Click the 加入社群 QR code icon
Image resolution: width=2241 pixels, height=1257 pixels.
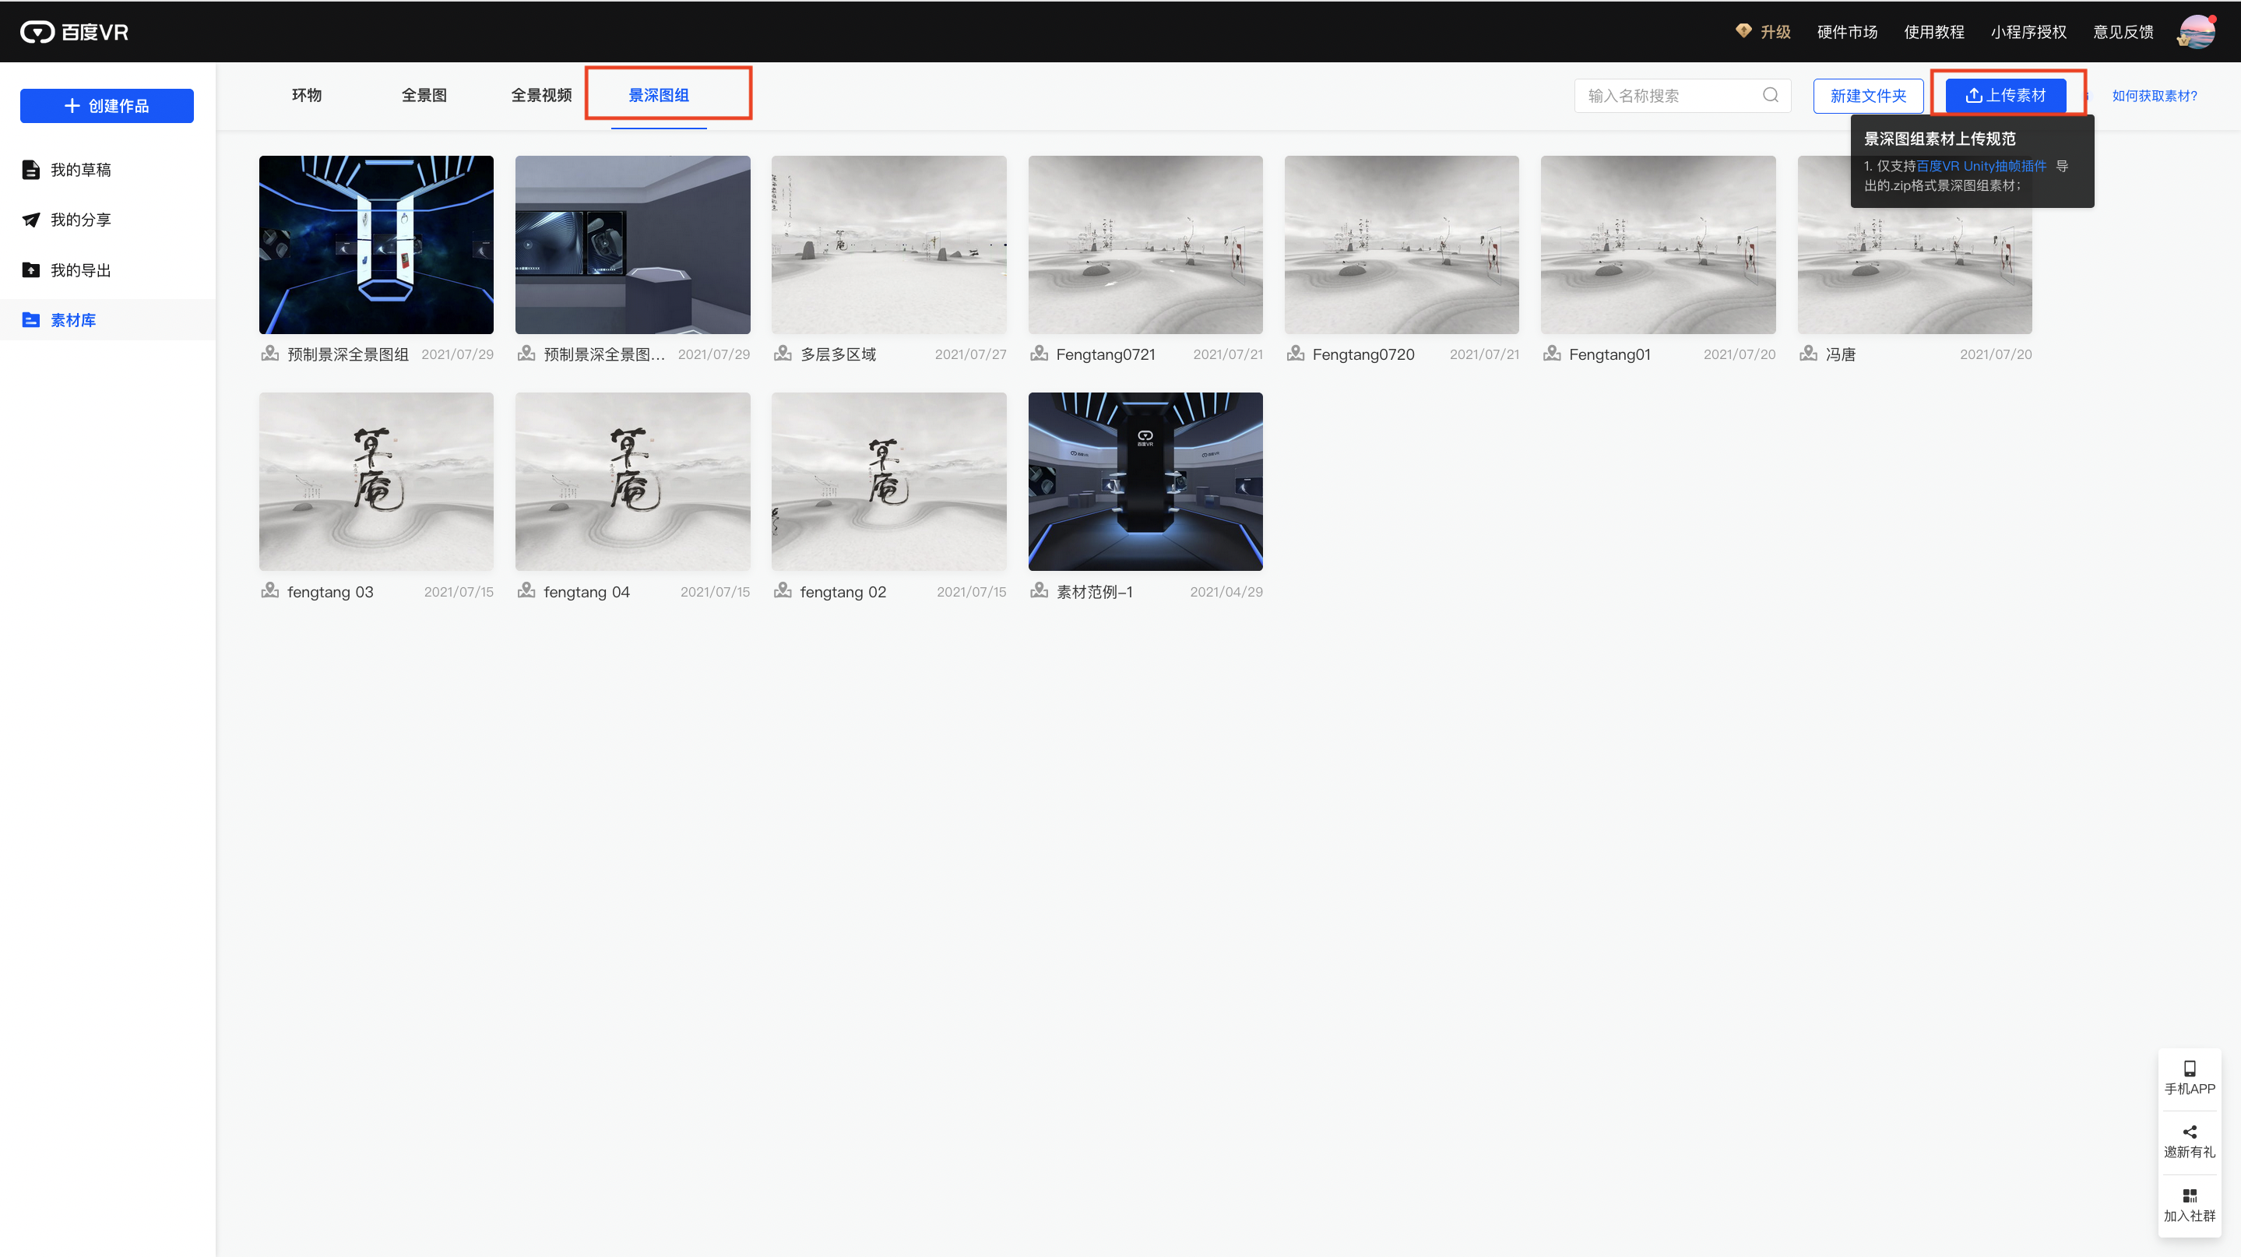coord(2190,1196)
